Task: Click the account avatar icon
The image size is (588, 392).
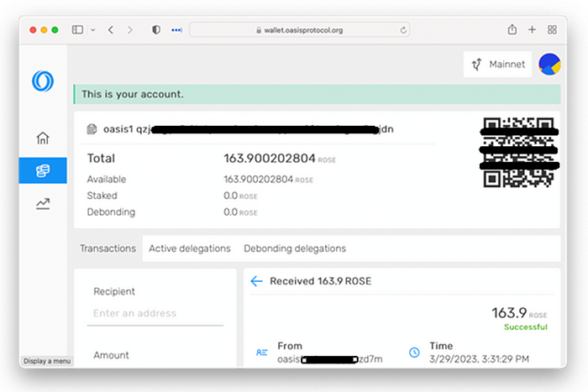Action: [549, 64]
